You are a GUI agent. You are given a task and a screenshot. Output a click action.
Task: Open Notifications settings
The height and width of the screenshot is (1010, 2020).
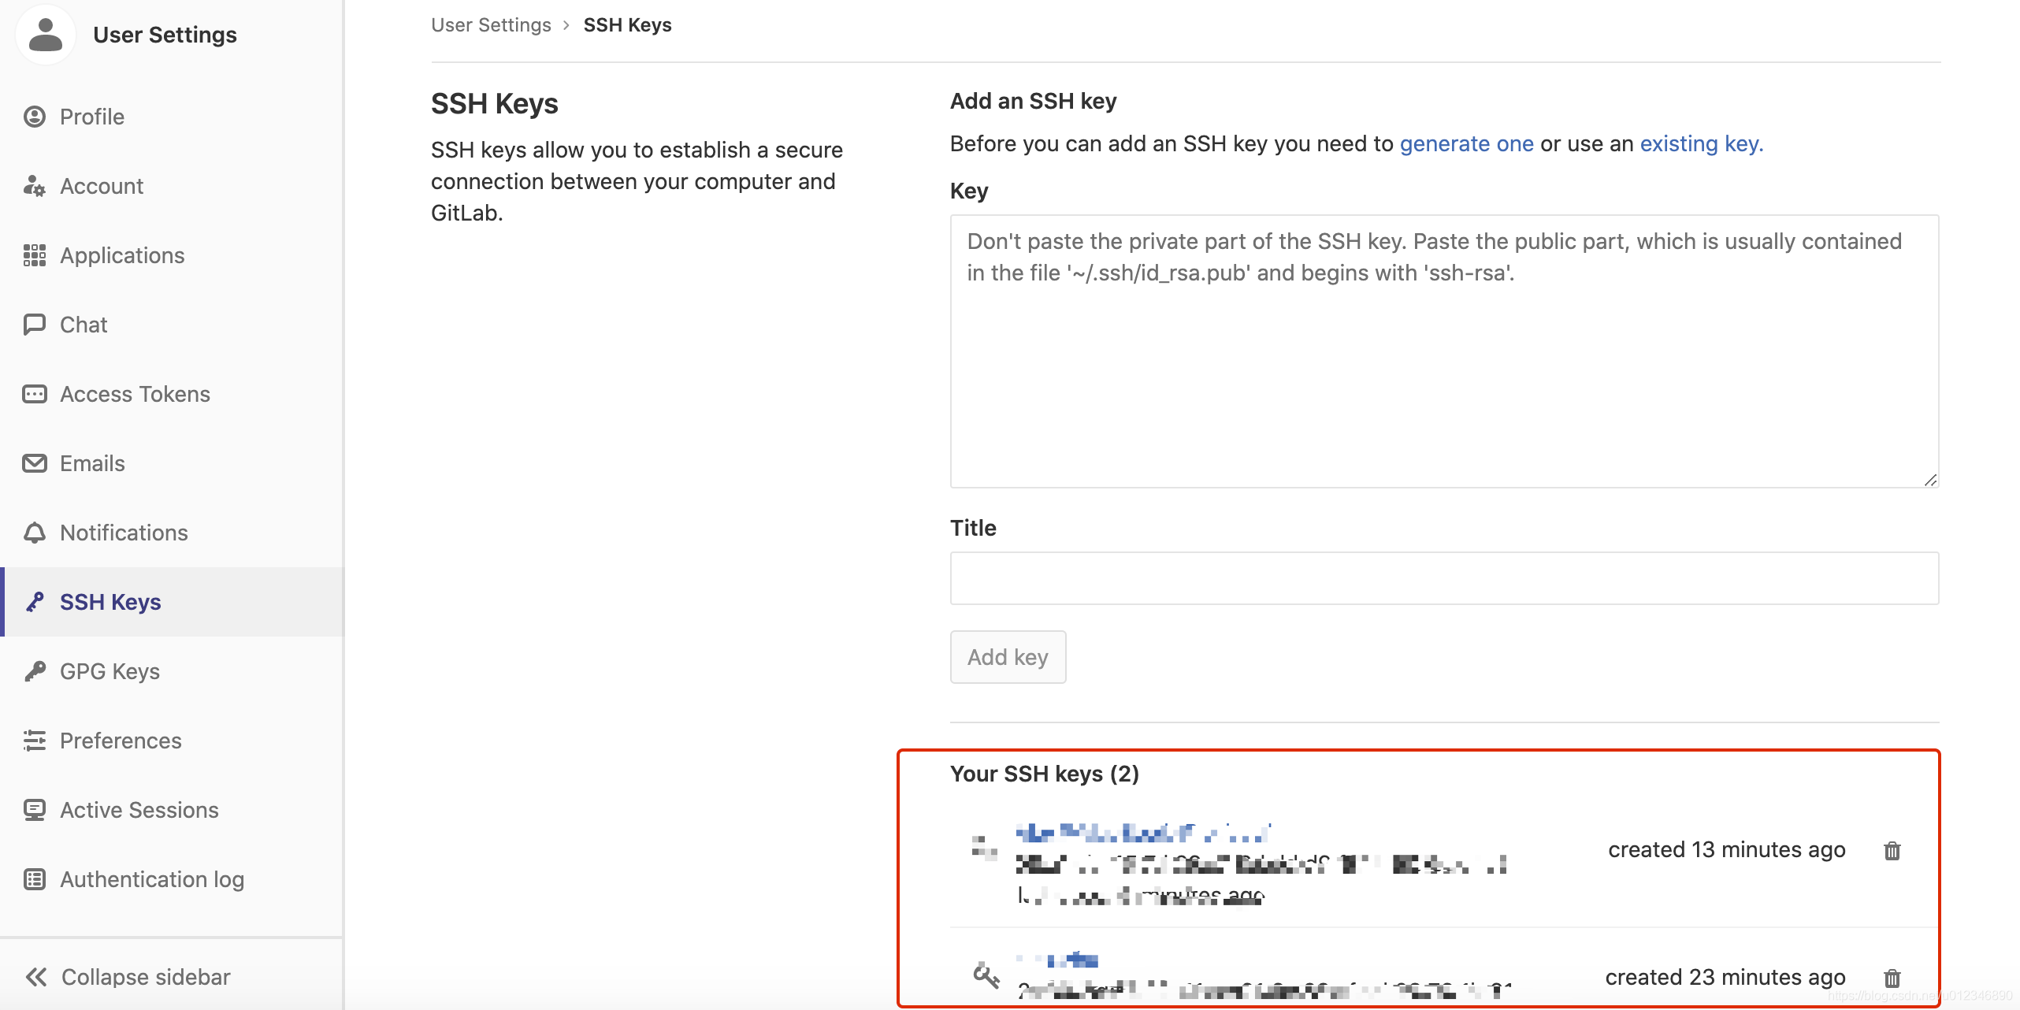[x=172, y=533]
